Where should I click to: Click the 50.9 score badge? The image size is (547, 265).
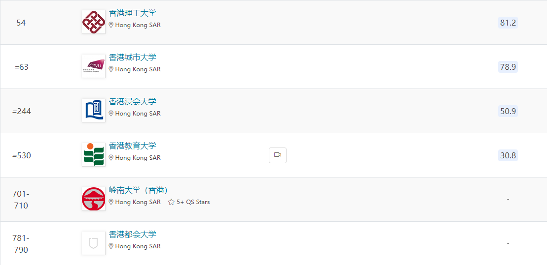(x=508, y=111)
